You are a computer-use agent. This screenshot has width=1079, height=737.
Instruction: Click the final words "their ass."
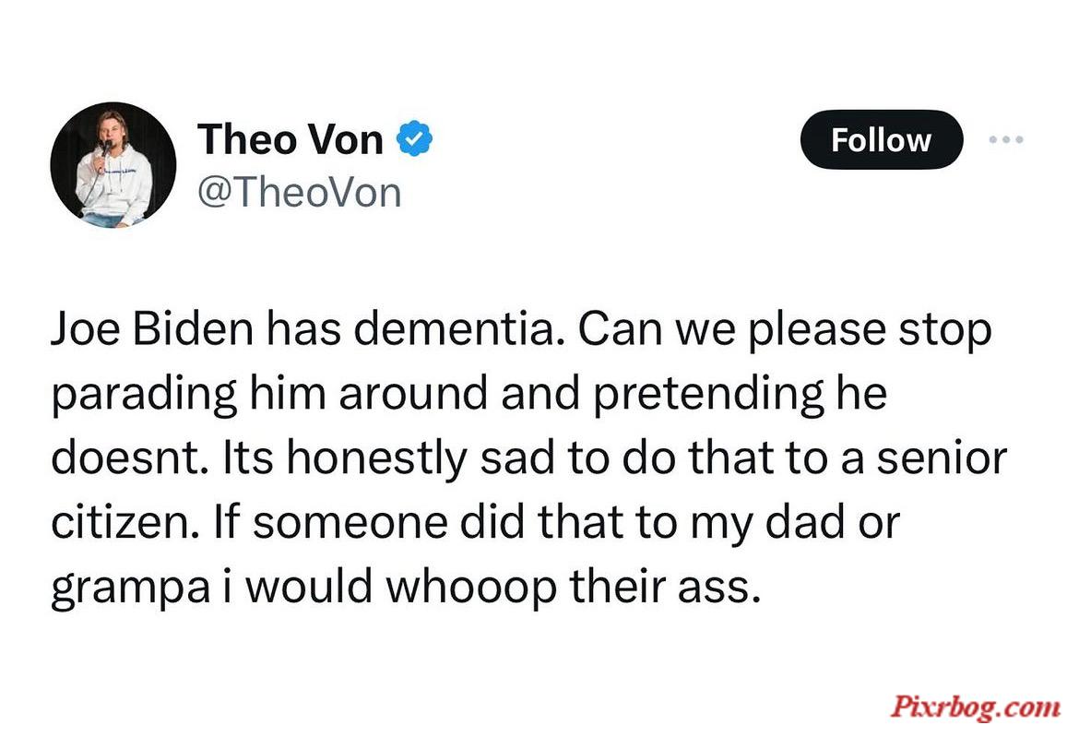tap(665, 587)
